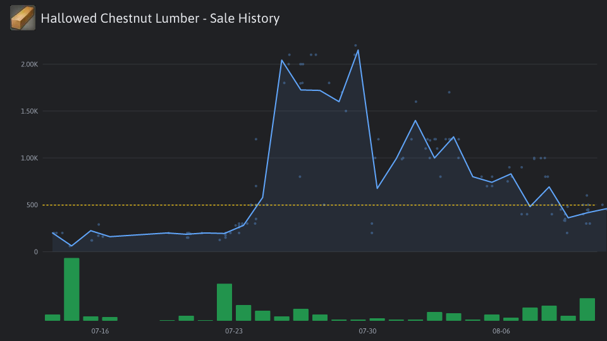This screenshot has width=607, height=341.
Task: Click the price line peak near 1.40K after 07-30
Action: [415, 120]
